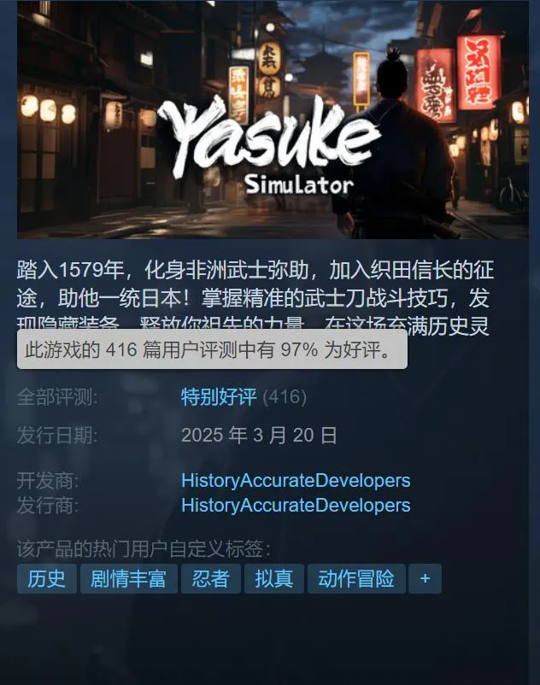Click the 97% 好评 tooltip box

pyautogui.click(x=213, y=349)
